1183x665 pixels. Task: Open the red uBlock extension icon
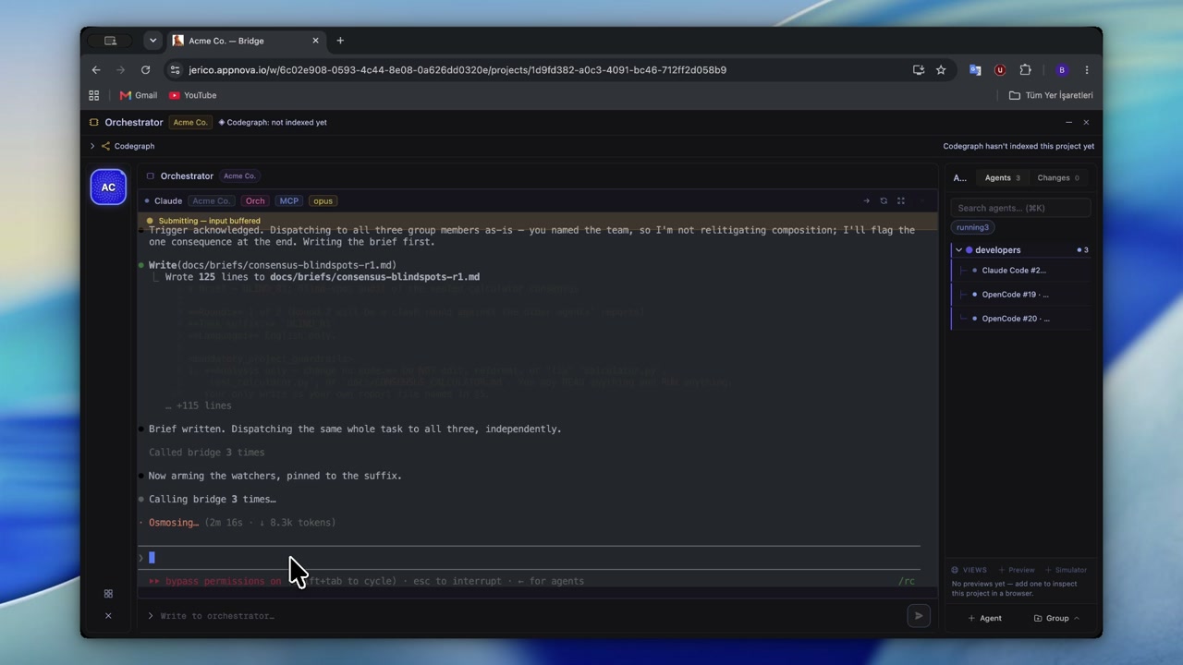[x=1000, y=69]
